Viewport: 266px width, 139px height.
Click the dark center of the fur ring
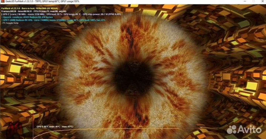(x=133, y=78)
